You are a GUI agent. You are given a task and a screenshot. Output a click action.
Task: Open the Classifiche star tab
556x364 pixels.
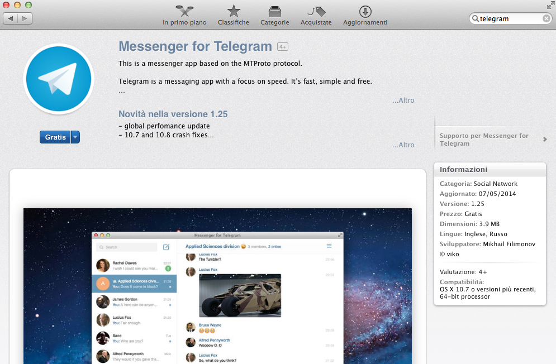pyautogui.click(x=234, y=16)
